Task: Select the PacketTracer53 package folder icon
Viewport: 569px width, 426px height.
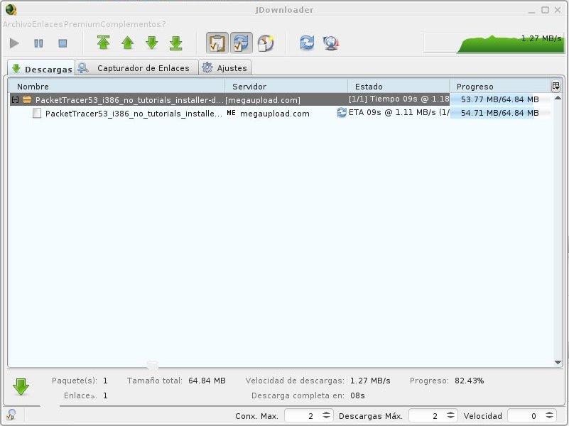Action: point(27,99)
